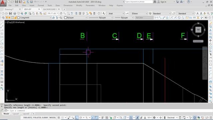Open the workspace switching gear icon
This screenshot has height=120, width=213.
coord(154,118)
